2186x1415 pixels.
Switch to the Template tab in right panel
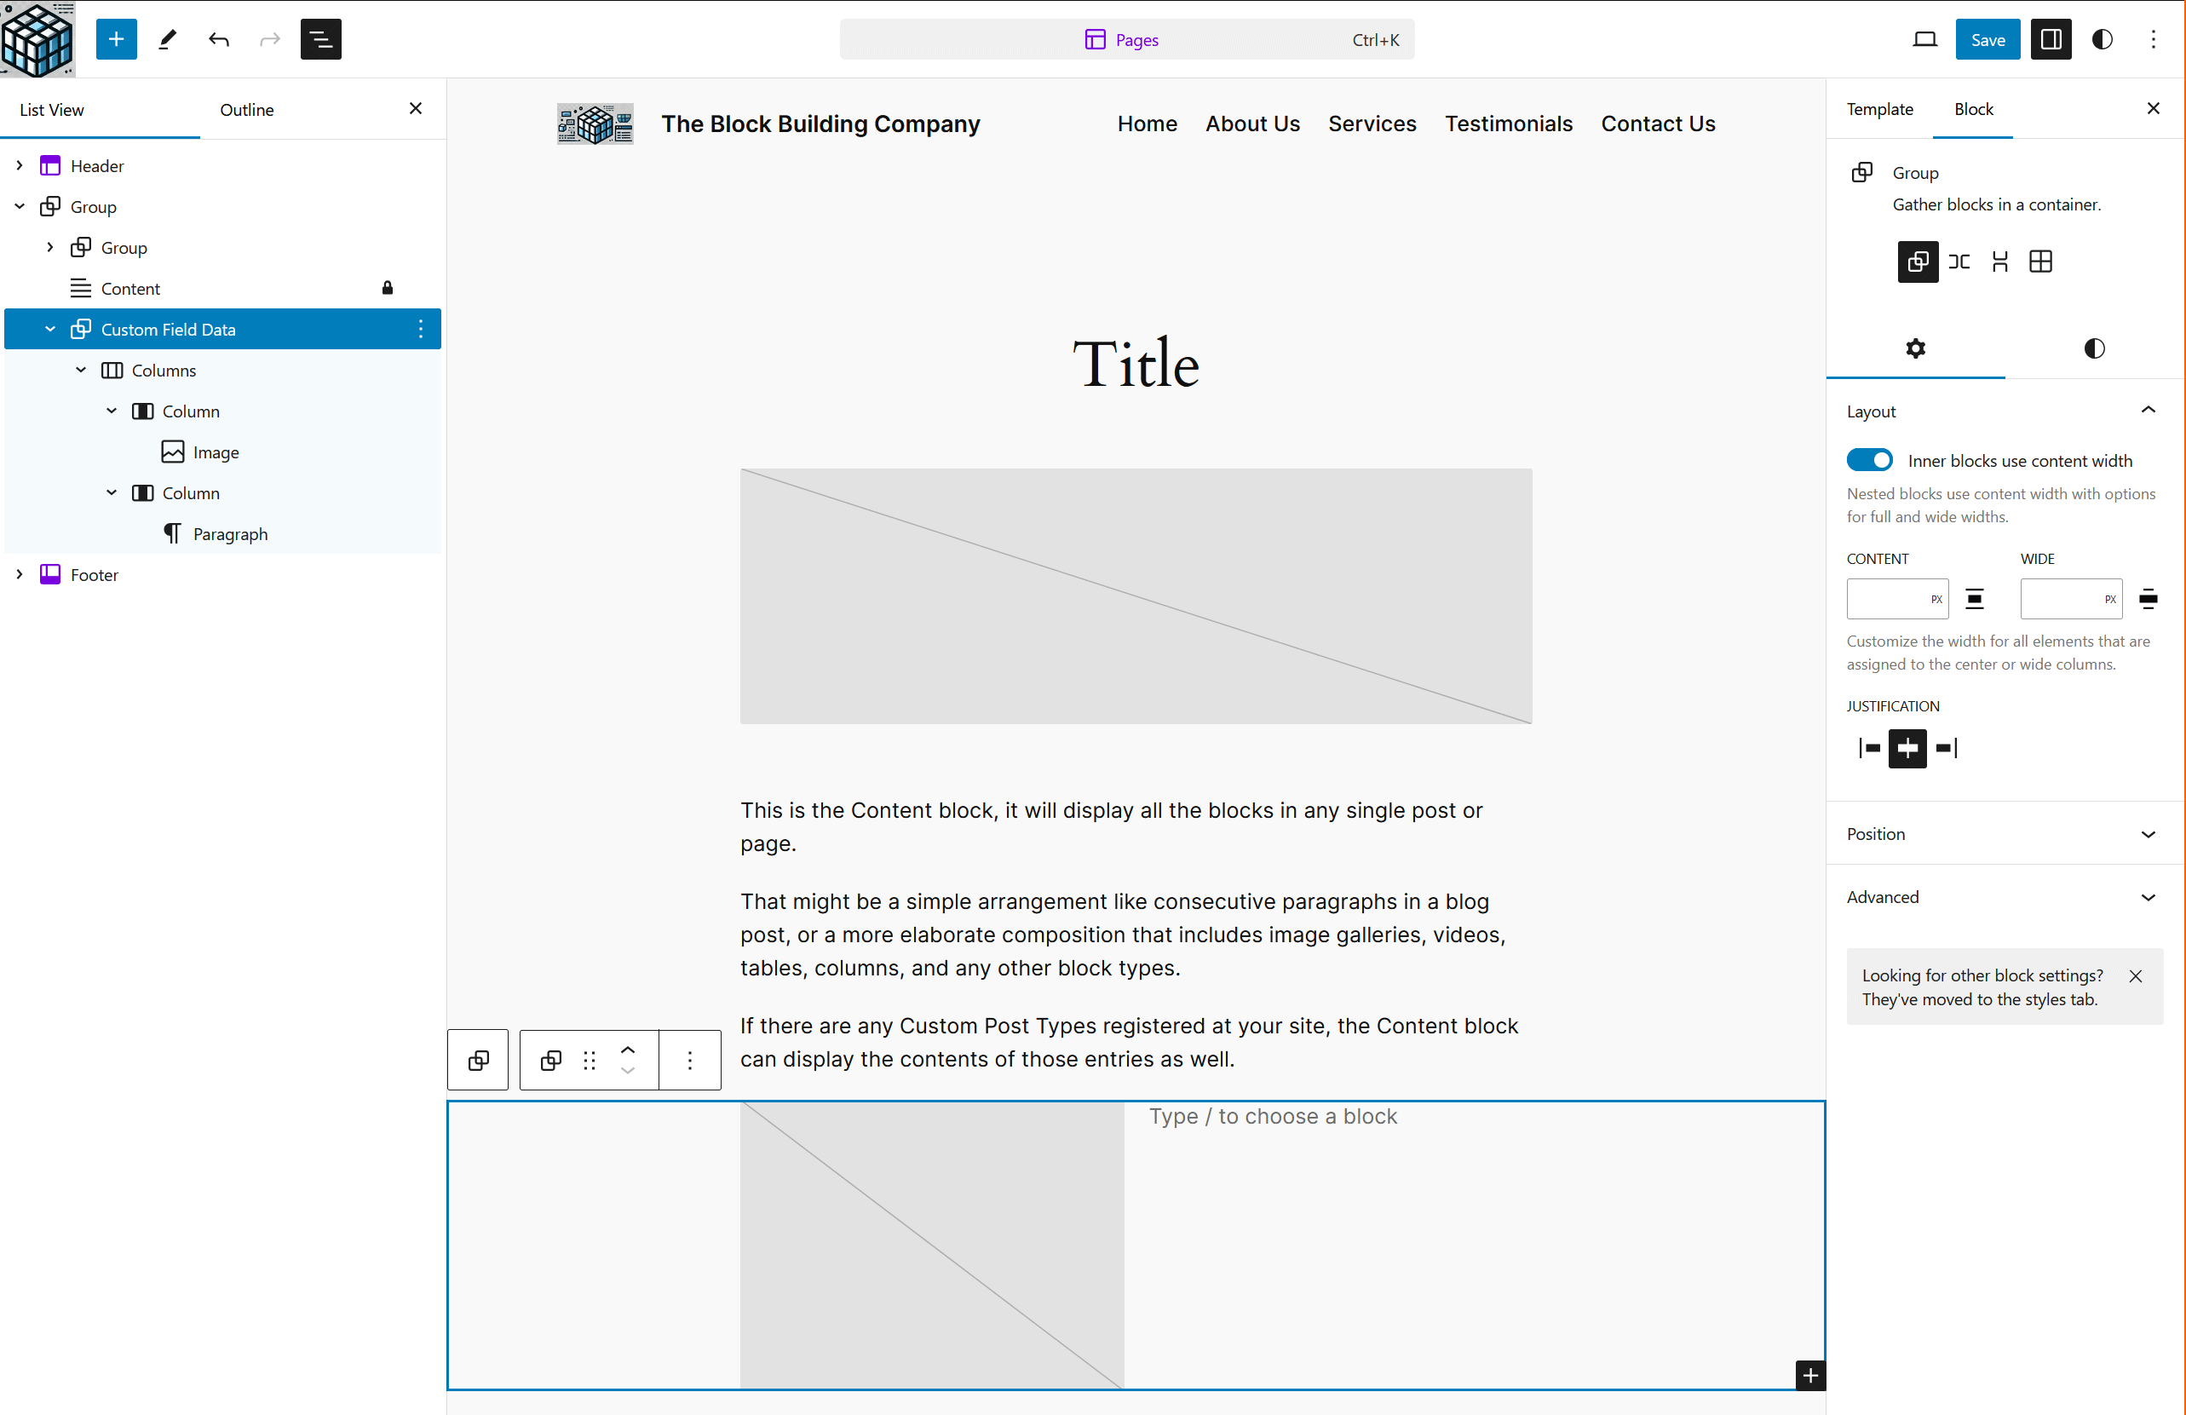(1880, 108)
